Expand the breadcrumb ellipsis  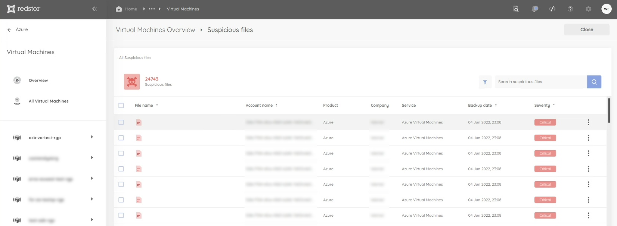pyautogui.click(x=152, y=9)
